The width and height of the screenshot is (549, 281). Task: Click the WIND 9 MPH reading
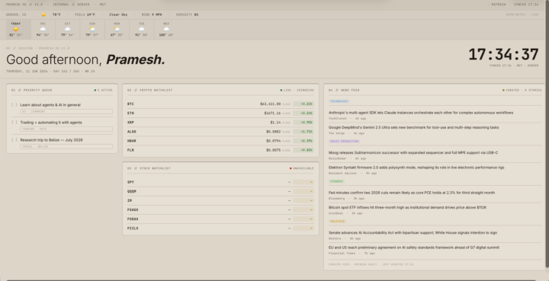pos(152,14)
